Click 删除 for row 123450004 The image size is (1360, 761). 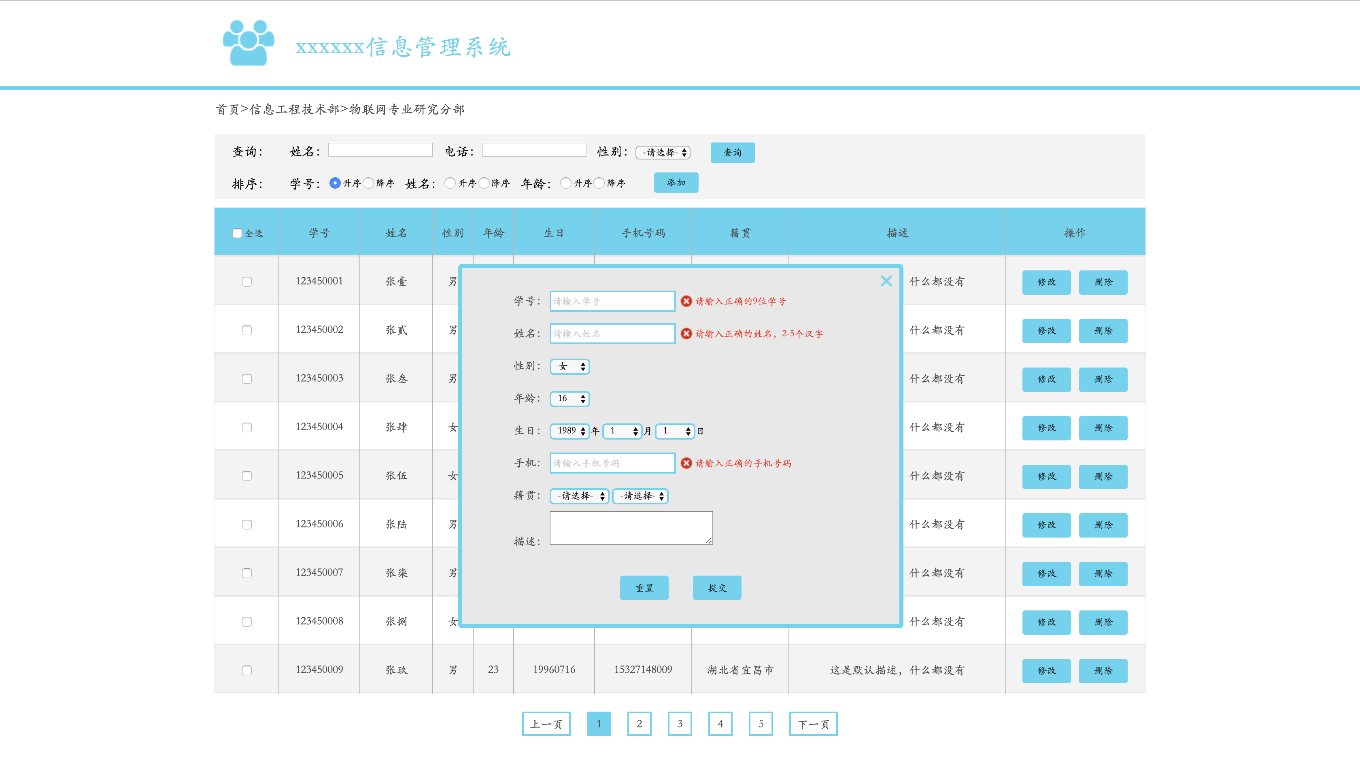(1103, 428)
